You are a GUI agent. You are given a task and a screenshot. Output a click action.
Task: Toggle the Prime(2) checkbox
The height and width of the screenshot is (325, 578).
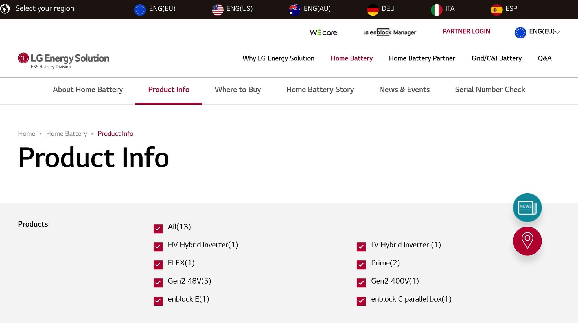point(361,265)
